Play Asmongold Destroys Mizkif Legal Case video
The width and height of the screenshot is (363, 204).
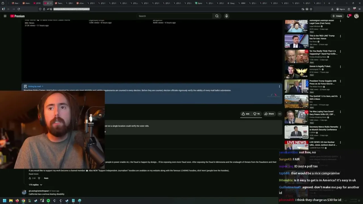pyautogui.click(x=296, y=26)
